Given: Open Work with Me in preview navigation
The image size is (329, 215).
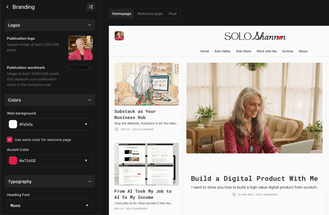Looking at the screenshot, I should point(267,51).
